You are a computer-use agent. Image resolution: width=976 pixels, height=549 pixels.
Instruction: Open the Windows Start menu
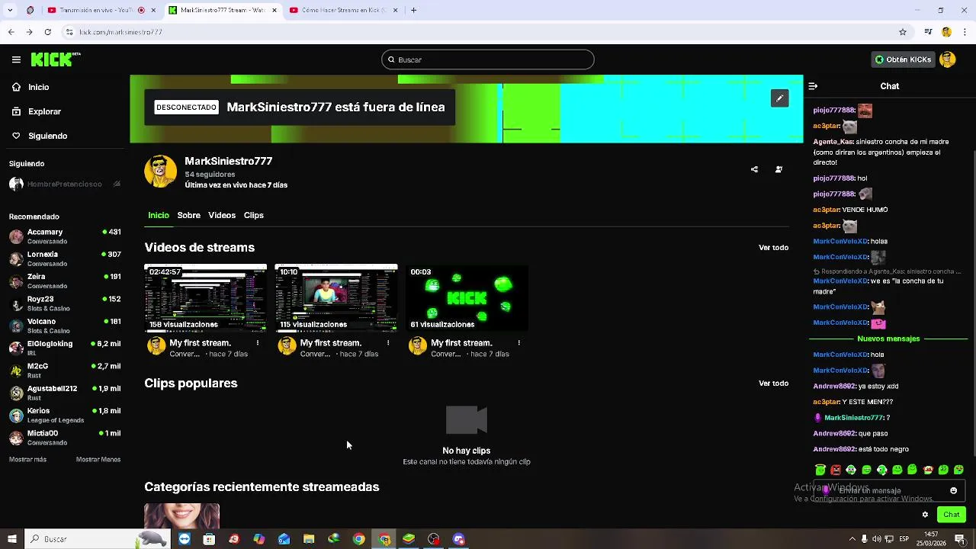click(11, 539)
